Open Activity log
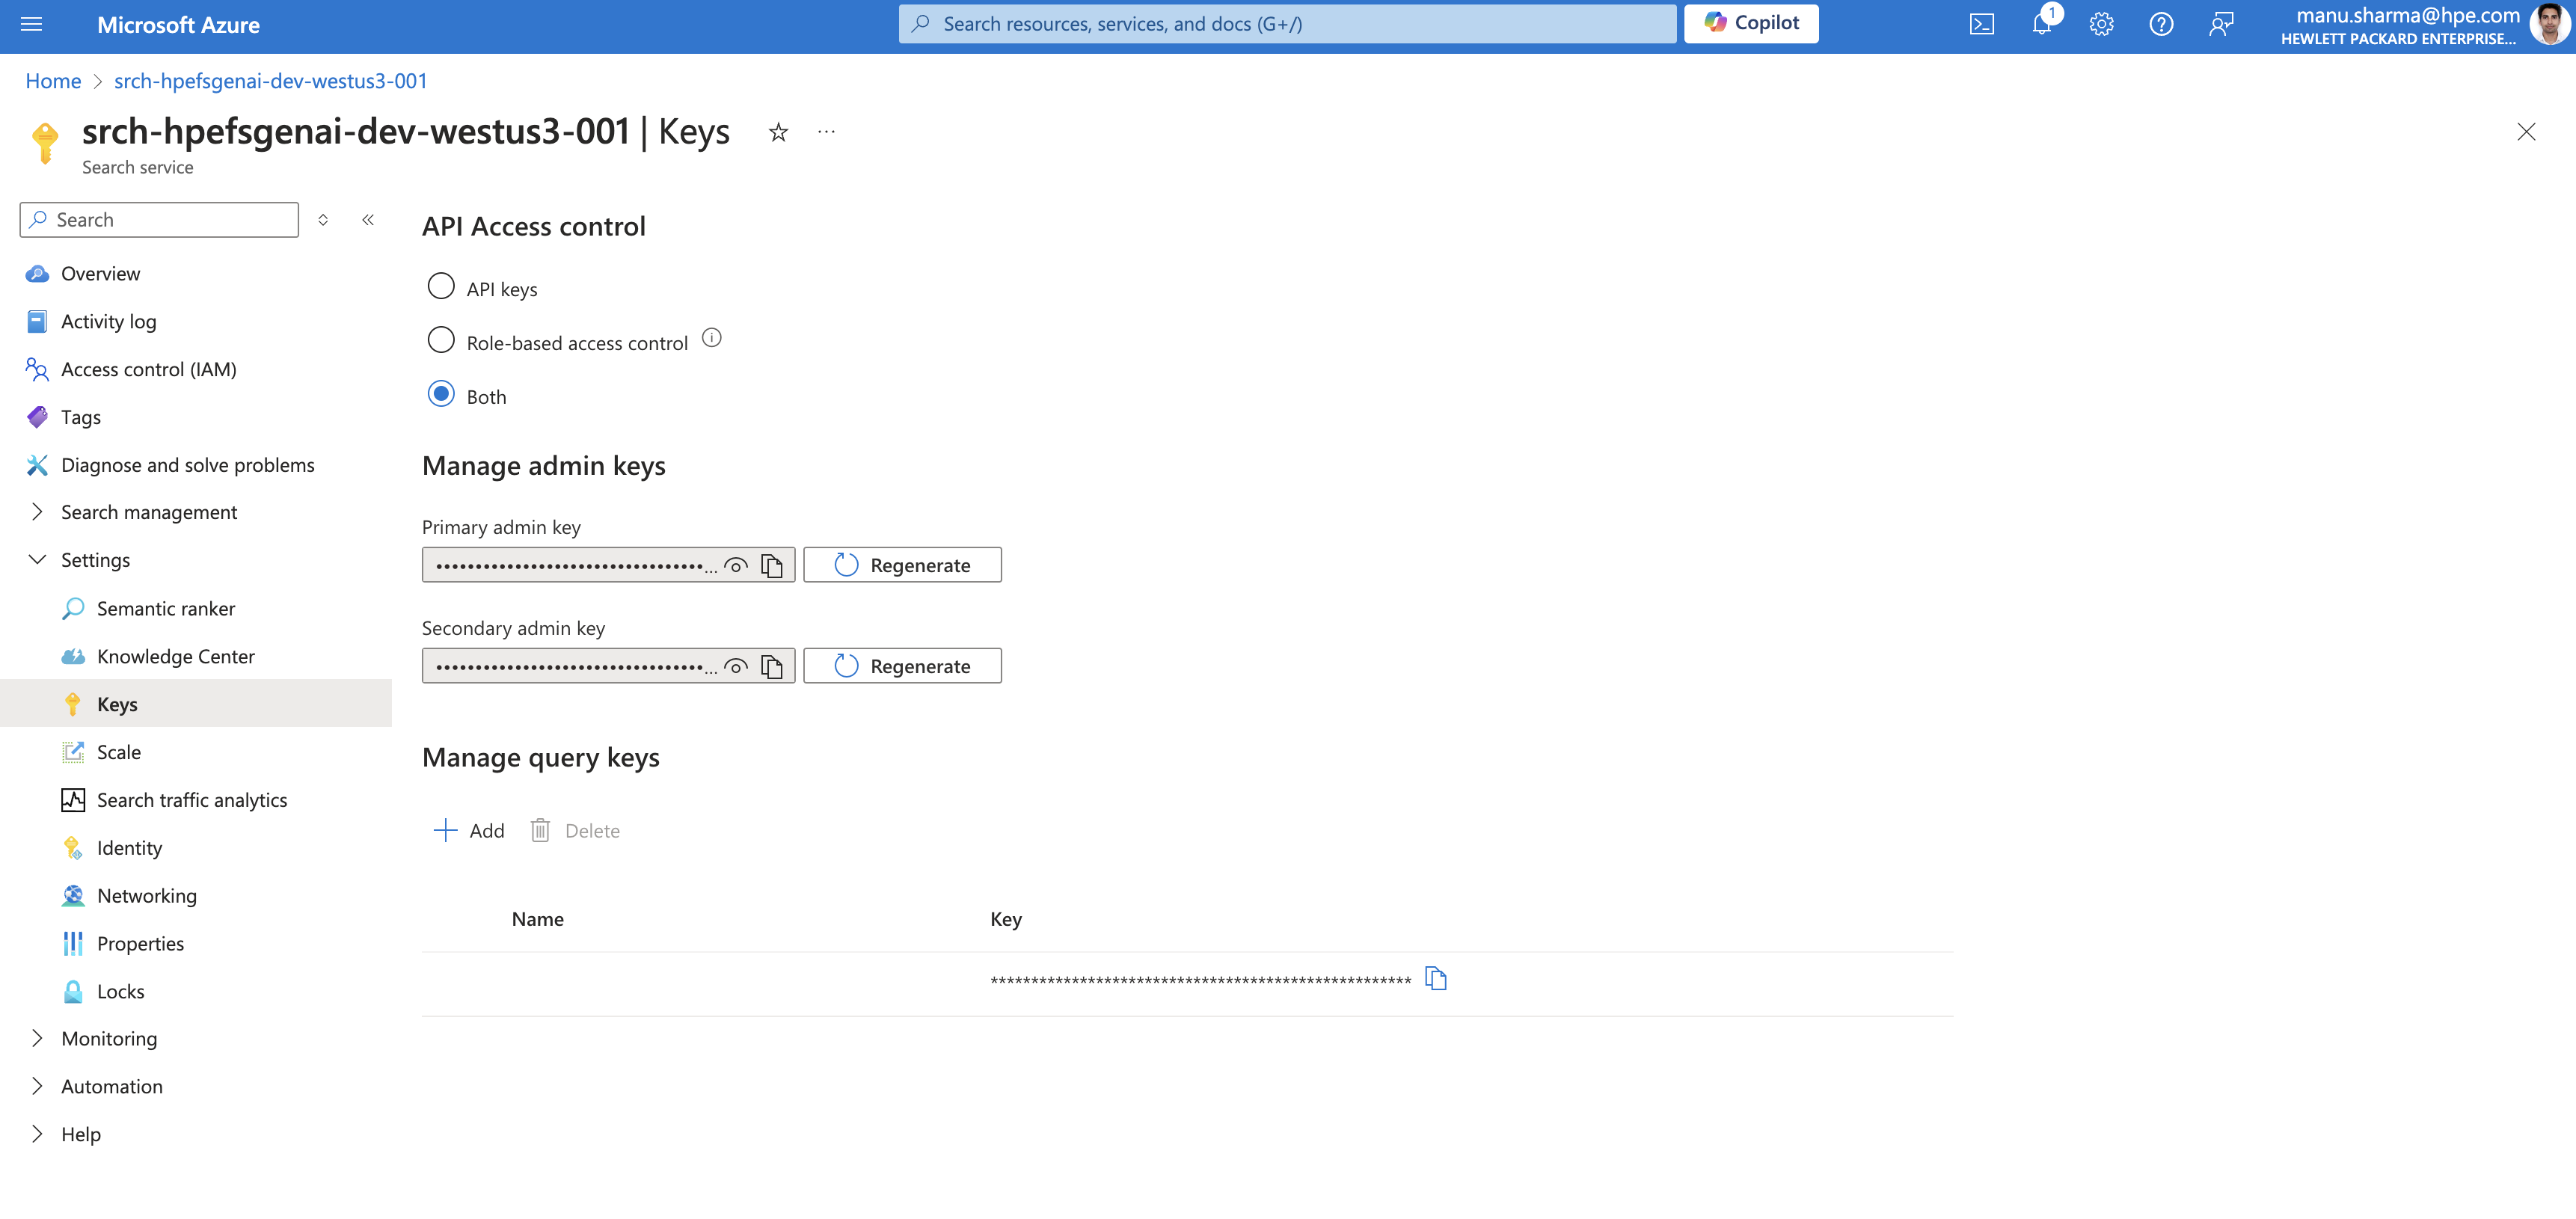 pyautogui.click(x=108, y=322)
